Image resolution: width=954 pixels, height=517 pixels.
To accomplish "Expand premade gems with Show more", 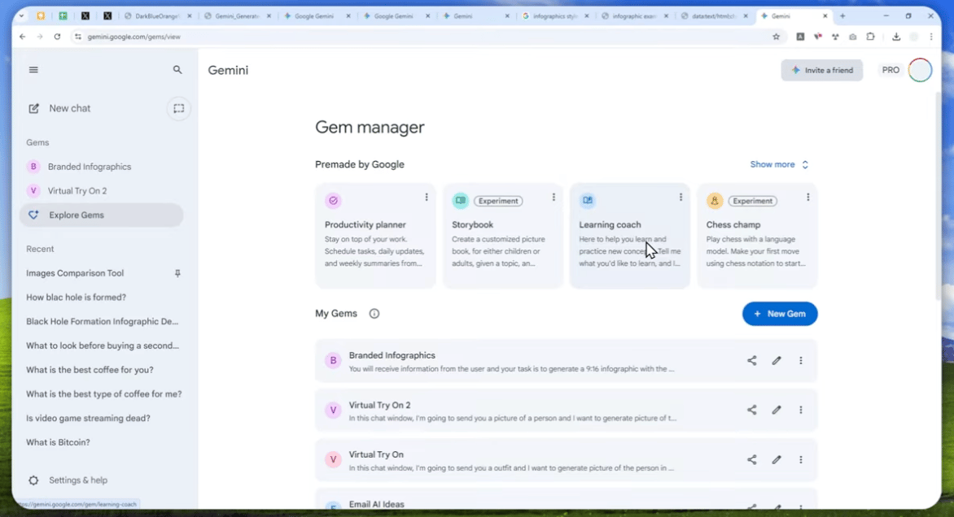I will coord(779,165).
